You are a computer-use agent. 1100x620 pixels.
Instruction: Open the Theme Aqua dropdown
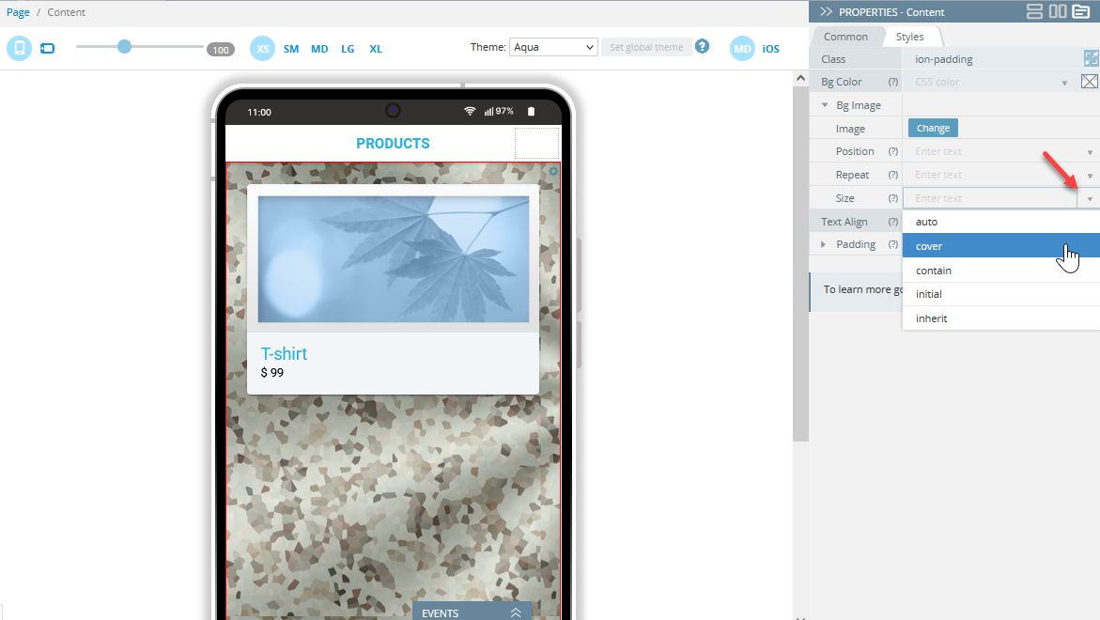[553, 47]
